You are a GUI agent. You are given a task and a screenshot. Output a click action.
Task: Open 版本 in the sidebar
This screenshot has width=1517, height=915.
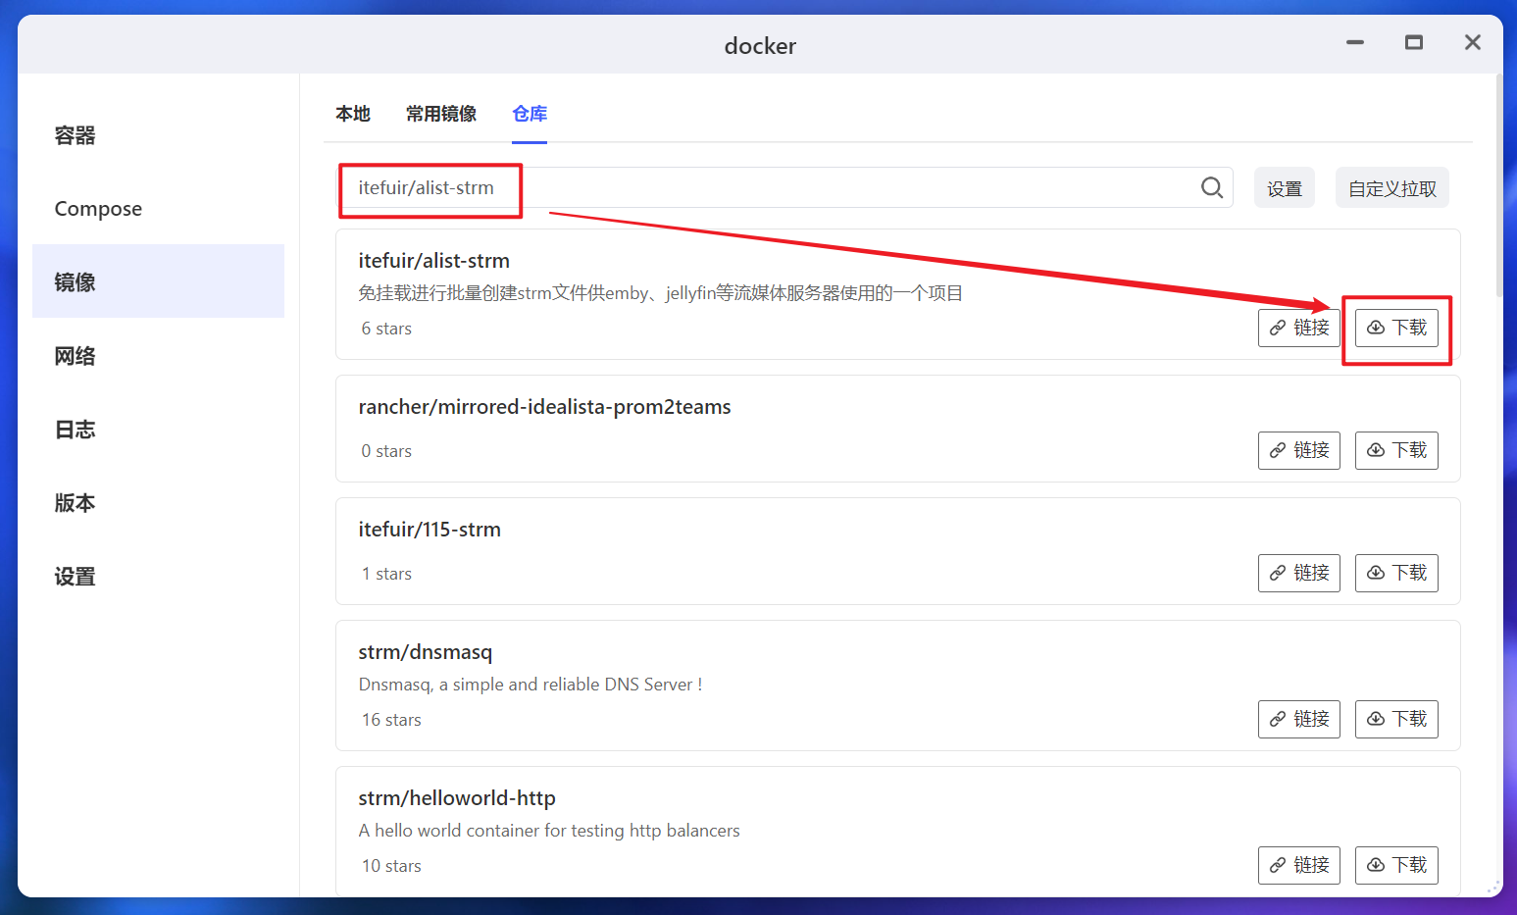(x=158, y=503)
